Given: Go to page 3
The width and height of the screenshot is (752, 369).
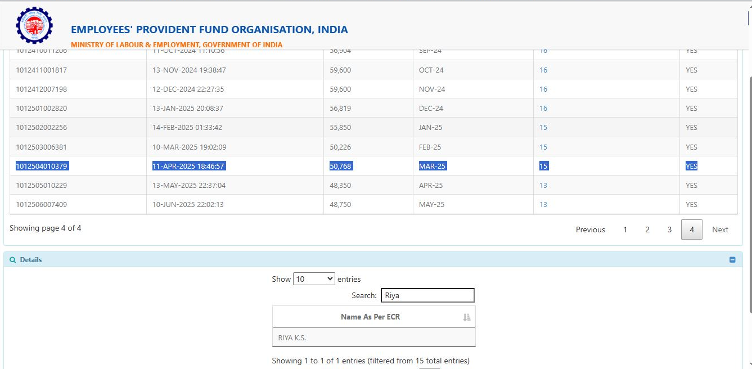Looking at the screenshot, I should click(x=669, y=229).
